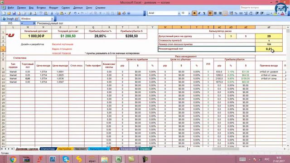The image size is (290, 163).
Task: Toggle Bold formatting (Ж)
Action: pyautogui.click(x=194, y=13)
